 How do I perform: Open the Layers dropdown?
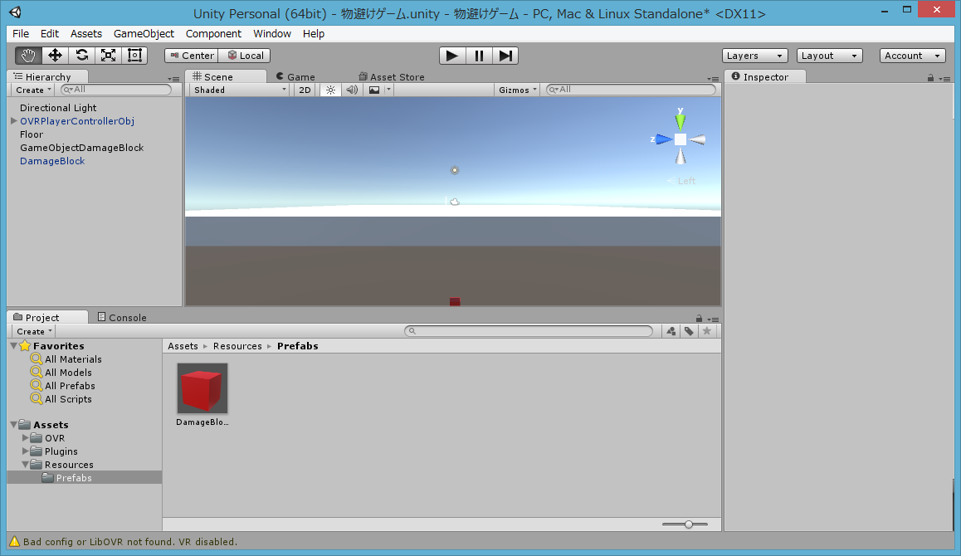754,56
